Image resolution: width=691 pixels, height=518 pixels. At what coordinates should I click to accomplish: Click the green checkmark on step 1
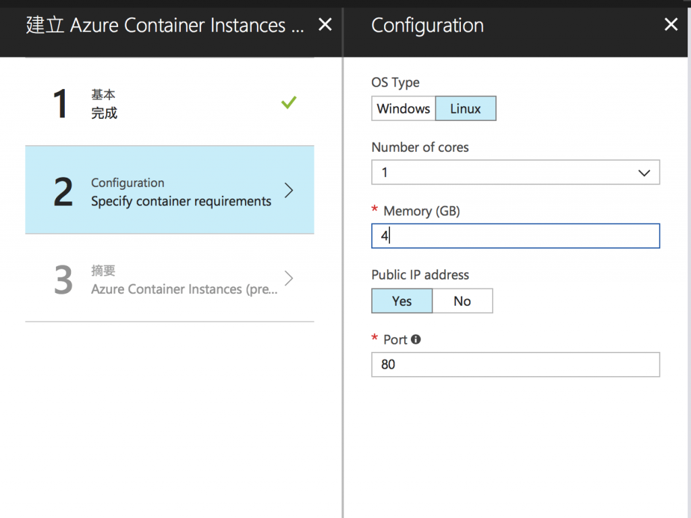point(289,103)
